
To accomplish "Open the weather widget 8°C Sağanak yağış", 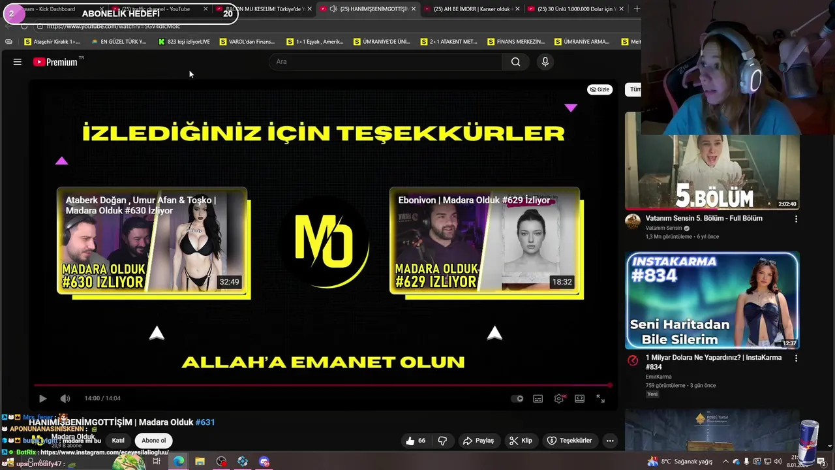I will (x=680, y=462).
